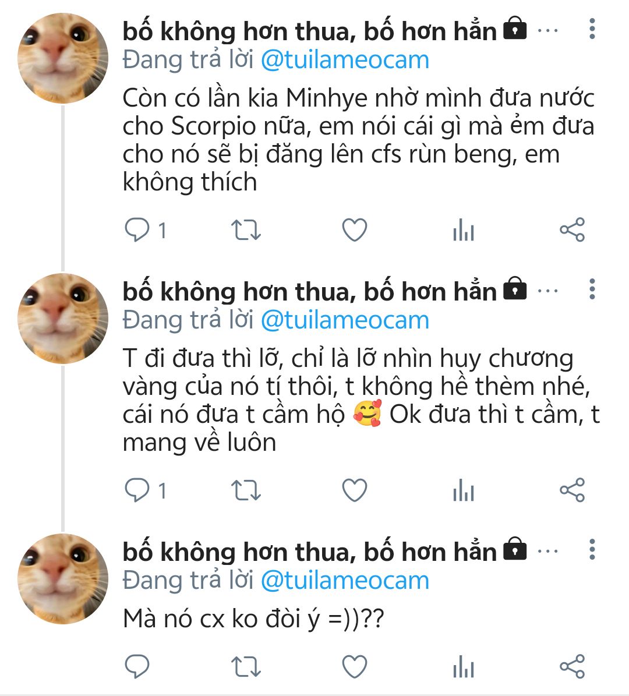Retweet the gold medal tweet
Viewport: 629px width, 696px height.
246,490
